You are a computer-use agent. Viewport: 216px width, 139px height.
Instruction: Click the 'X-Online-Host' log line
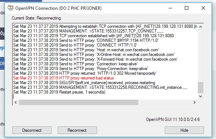pyautogui.click(x=94, y=55)
